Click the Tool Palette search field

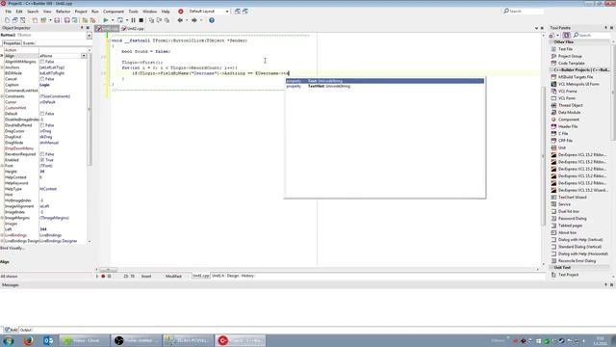click(592, 35)
